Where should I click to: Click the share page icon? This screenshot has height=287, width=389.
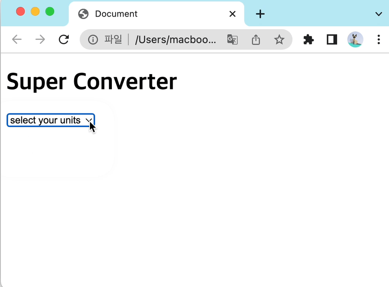tap(256, 40)
